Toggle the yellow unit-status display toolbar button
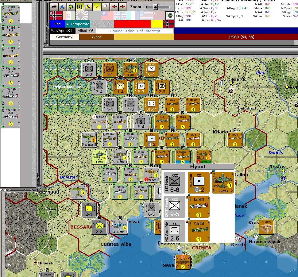The height and width of the screenshot is (277, 298). point(79,7)
